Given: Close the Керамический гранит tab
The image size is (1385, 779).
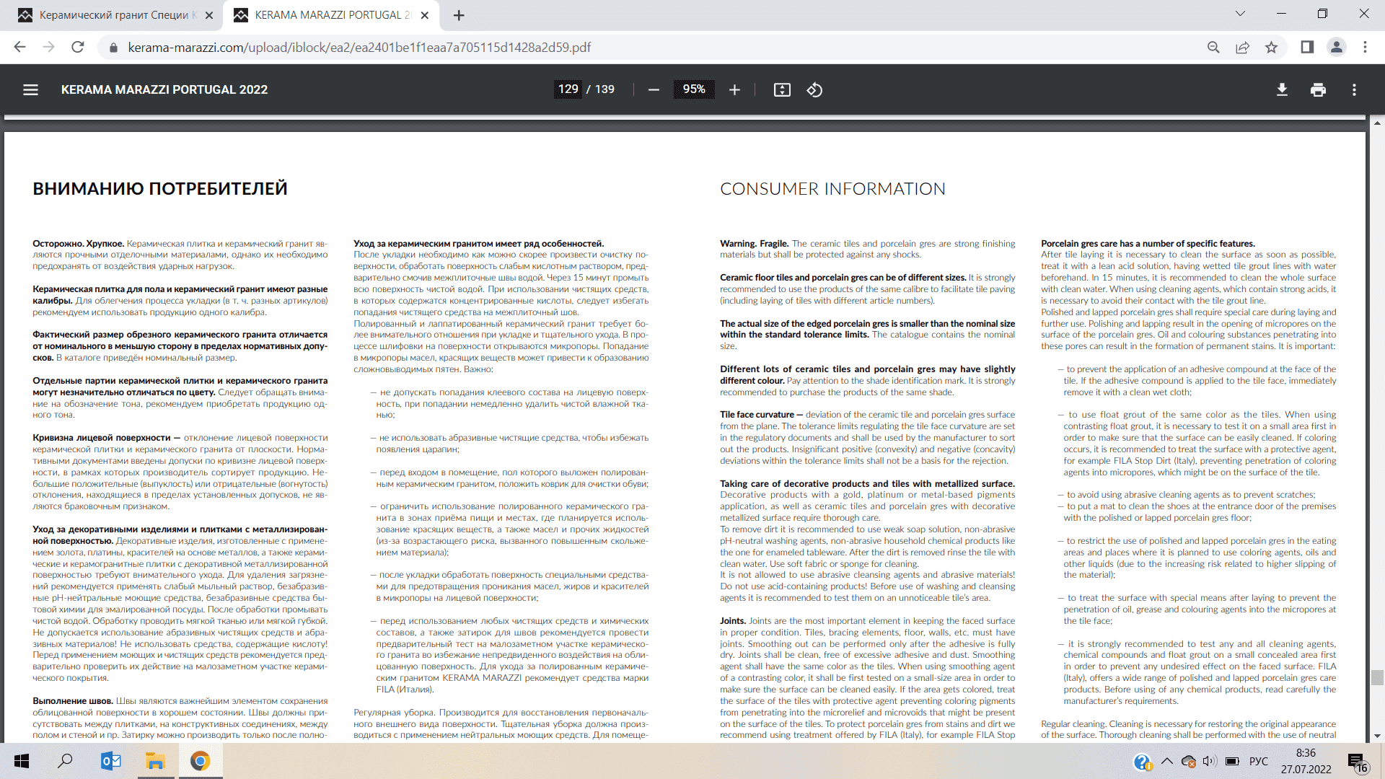Looking at the screenshot, I should [x=209, y=15].
